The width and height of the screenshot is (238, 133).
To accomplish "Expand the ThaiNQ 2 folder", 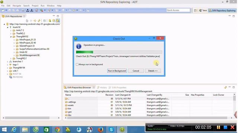I will (x=11, y=34).
